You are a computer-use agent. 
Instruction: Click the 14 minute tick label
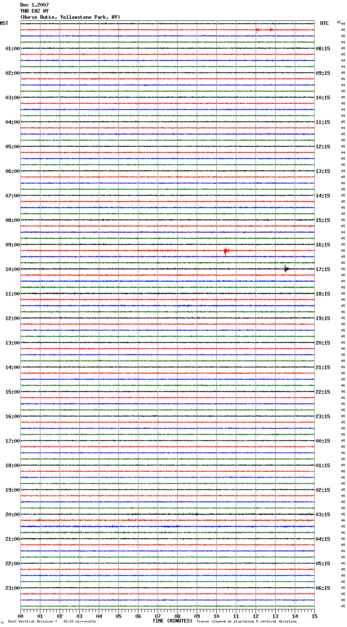click(x=295, y=616)
